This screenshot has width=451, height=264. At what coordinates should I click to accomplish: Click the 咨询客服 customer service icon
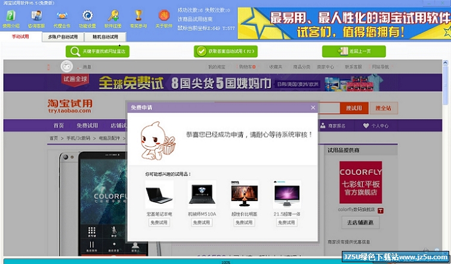coord(36,19)
